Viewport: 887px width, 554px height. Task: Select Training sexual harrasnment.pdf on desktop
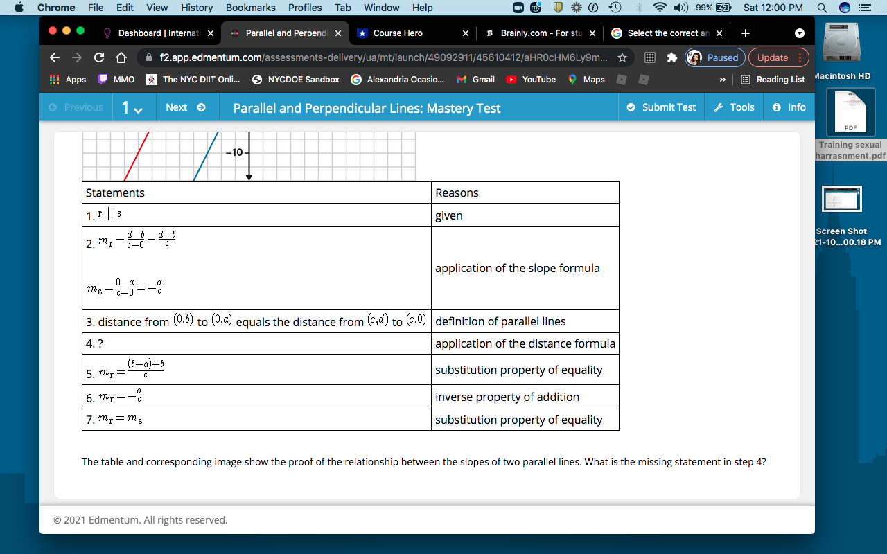[x=850, y=126]
